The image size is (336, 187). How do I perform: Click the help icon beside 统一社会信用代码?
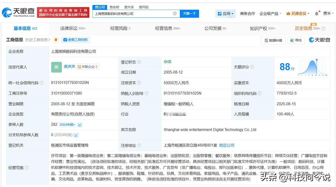pyautogui.click(x=41, y=83)
